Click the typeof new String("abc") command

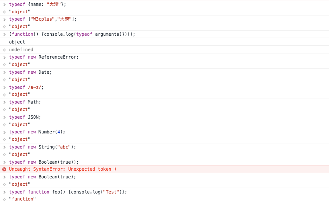[42, 147]
